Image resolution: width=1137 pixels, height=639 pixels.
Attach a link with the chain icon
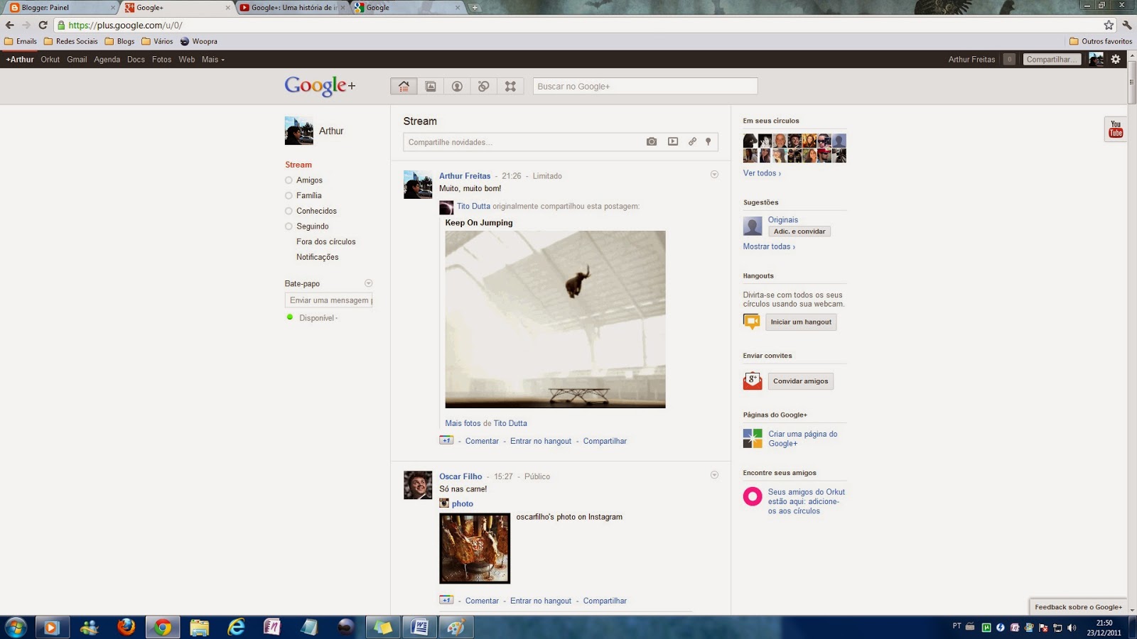point(692,142)
